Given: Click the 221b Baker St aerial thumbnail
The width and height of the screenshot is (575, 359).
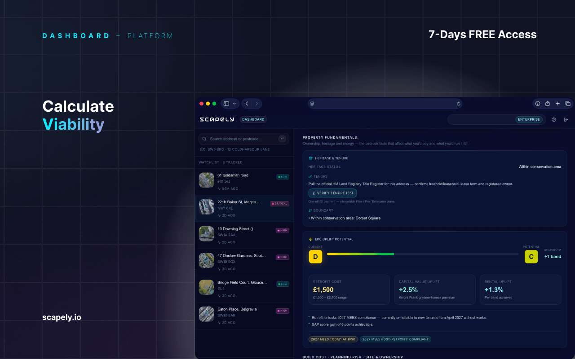Looking at the screenshot, I should tap(207, 207).
